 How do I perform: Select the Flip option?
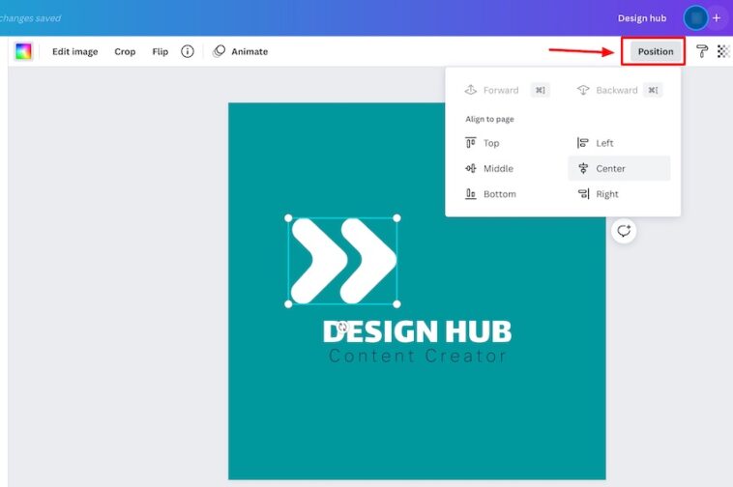tap(160, 51)
